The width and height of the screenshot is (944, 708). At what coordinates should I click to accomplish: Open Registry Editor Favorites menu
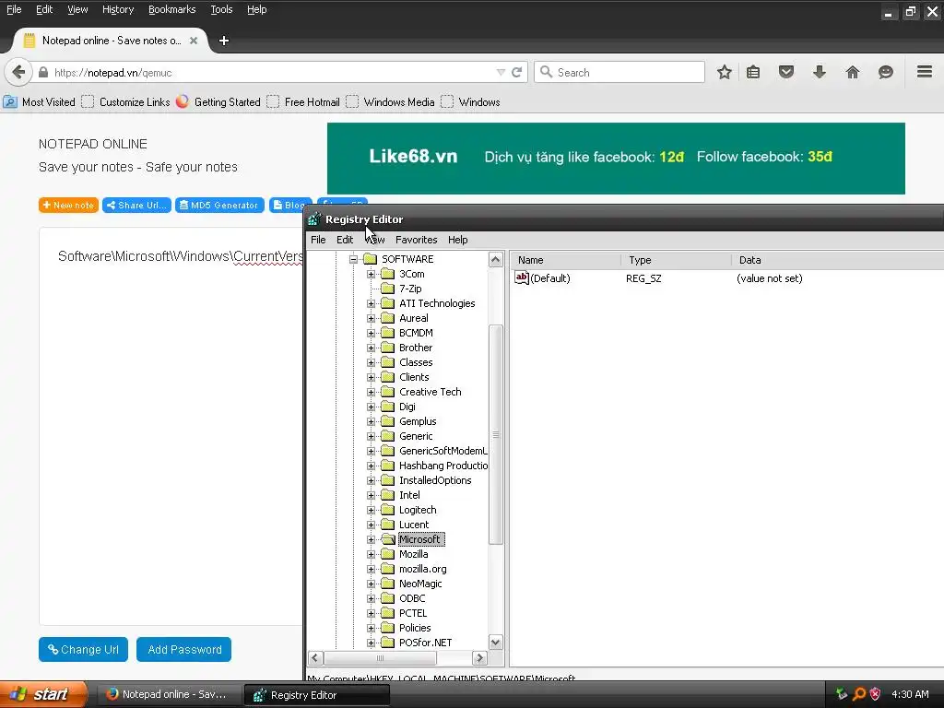[416, 240]
